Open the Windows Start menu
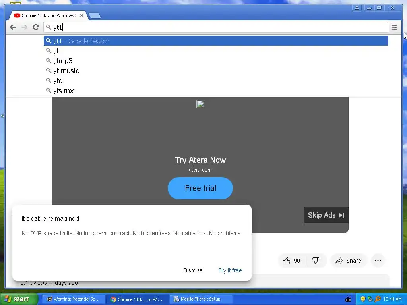407x305 pixels. click(19, 299)
